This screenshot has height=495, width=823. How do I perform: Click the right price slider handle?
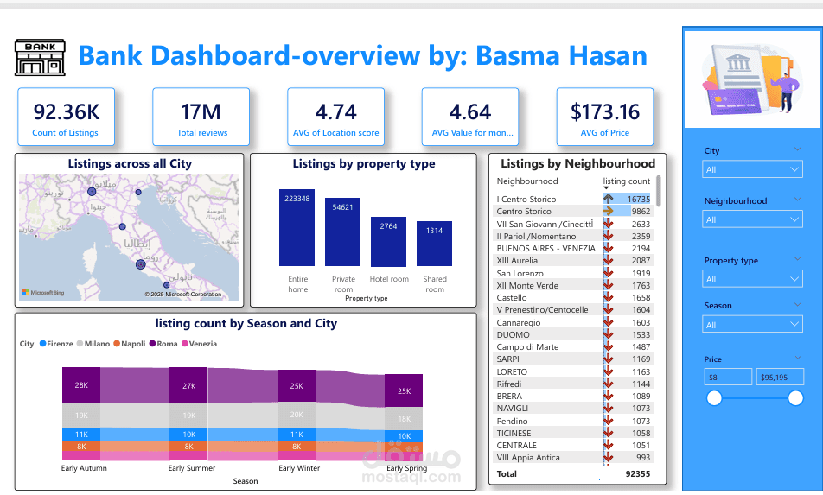pos(795,398)
